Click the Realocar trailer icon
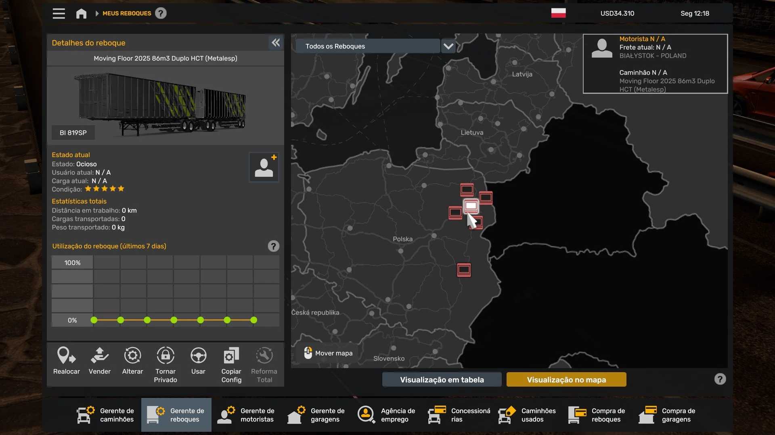Viewport: 775px width, 435px height. (x=66, y=356)
